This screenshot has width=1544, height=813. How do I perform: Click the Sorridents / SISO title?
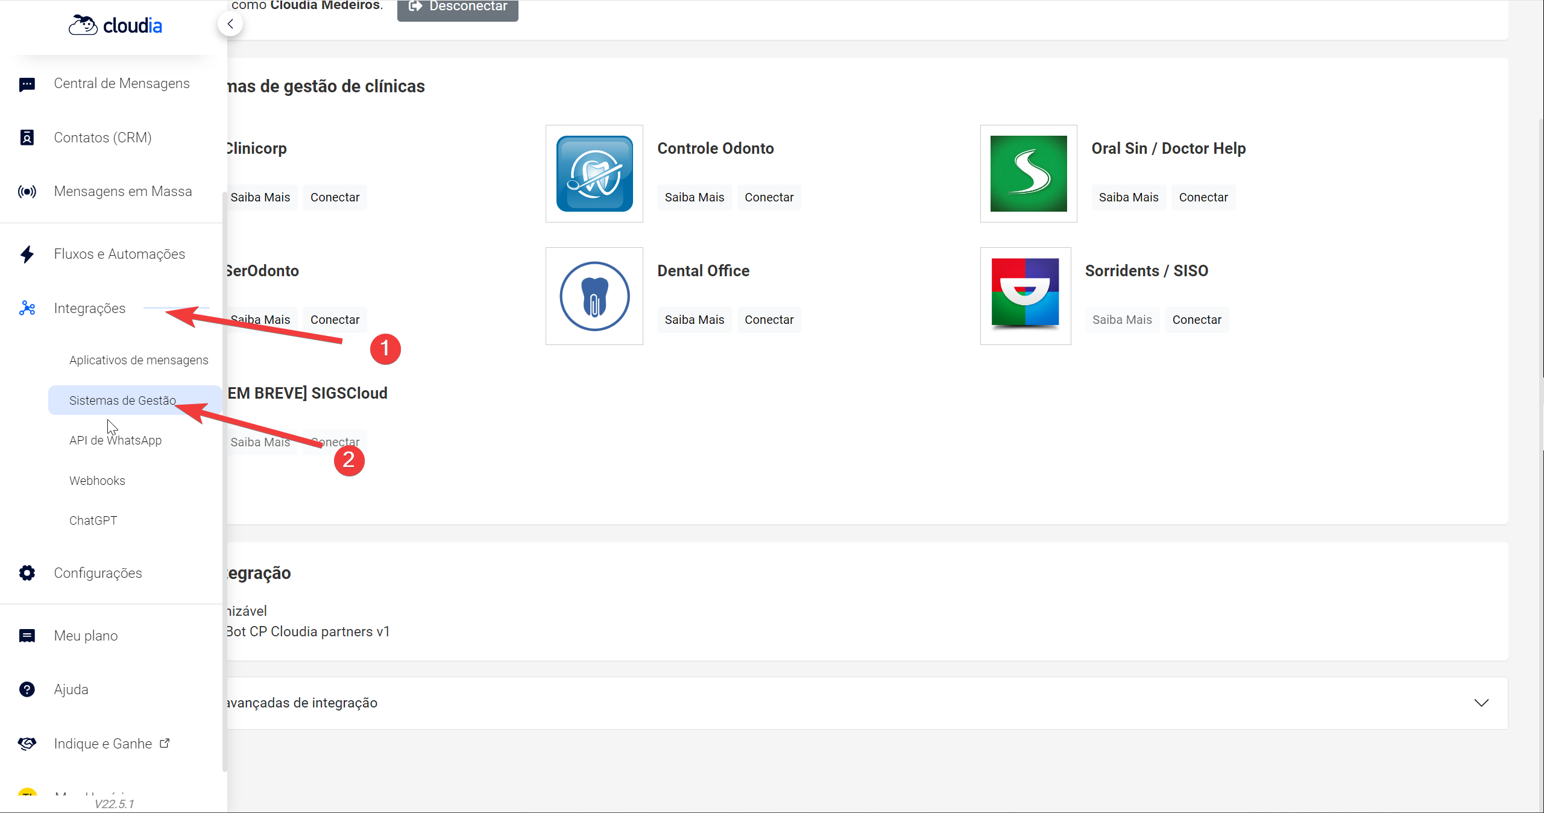tap(1147, 271)
